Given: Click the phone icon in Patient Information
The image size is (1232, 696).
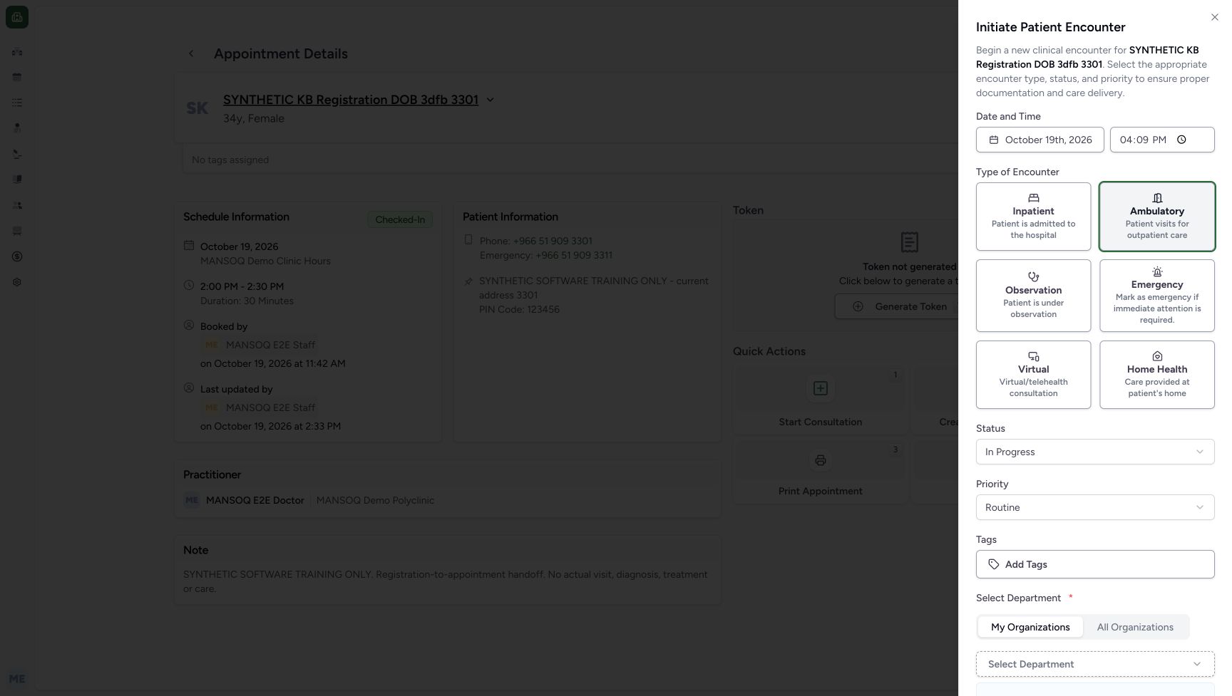Looking at the screenshot, I should click(468, 240).
